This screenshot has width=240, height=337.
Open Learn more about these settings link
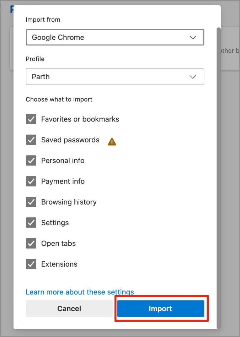[x=80, y=292]
